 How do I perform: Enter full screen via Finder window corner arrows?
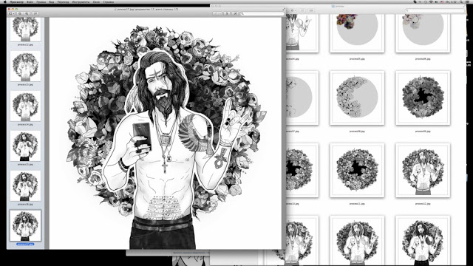click(464, 7)
